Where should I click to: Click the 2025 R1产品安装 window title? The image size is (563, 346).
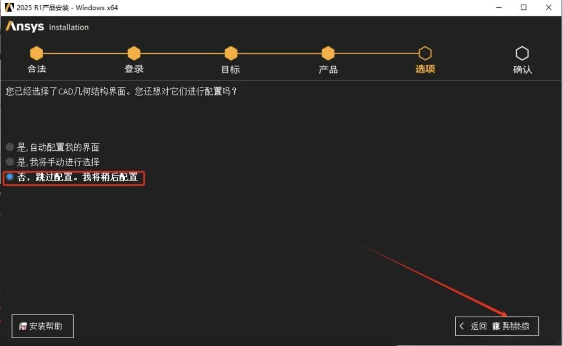67,7
